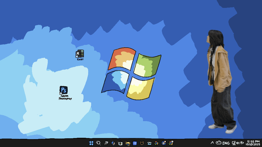The image size is (262, 147).
Task: Click the taskbar Search magnifier
Action: (x=99, y=143)
